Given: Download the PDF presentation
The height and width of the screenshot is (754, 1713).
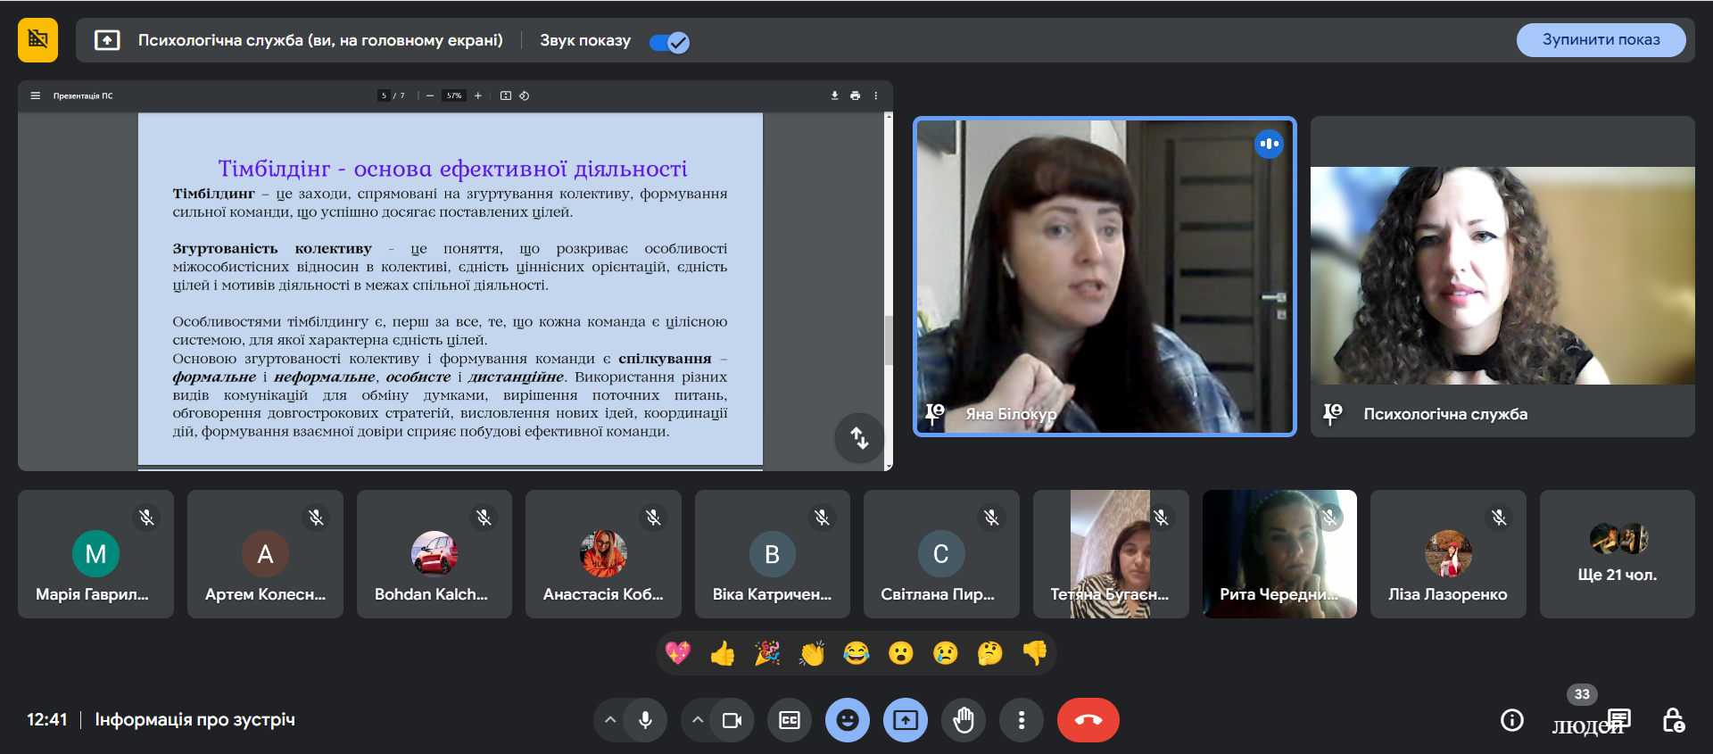Looking at the screenshot, I should pyautogui.click(x=835, y=95).
